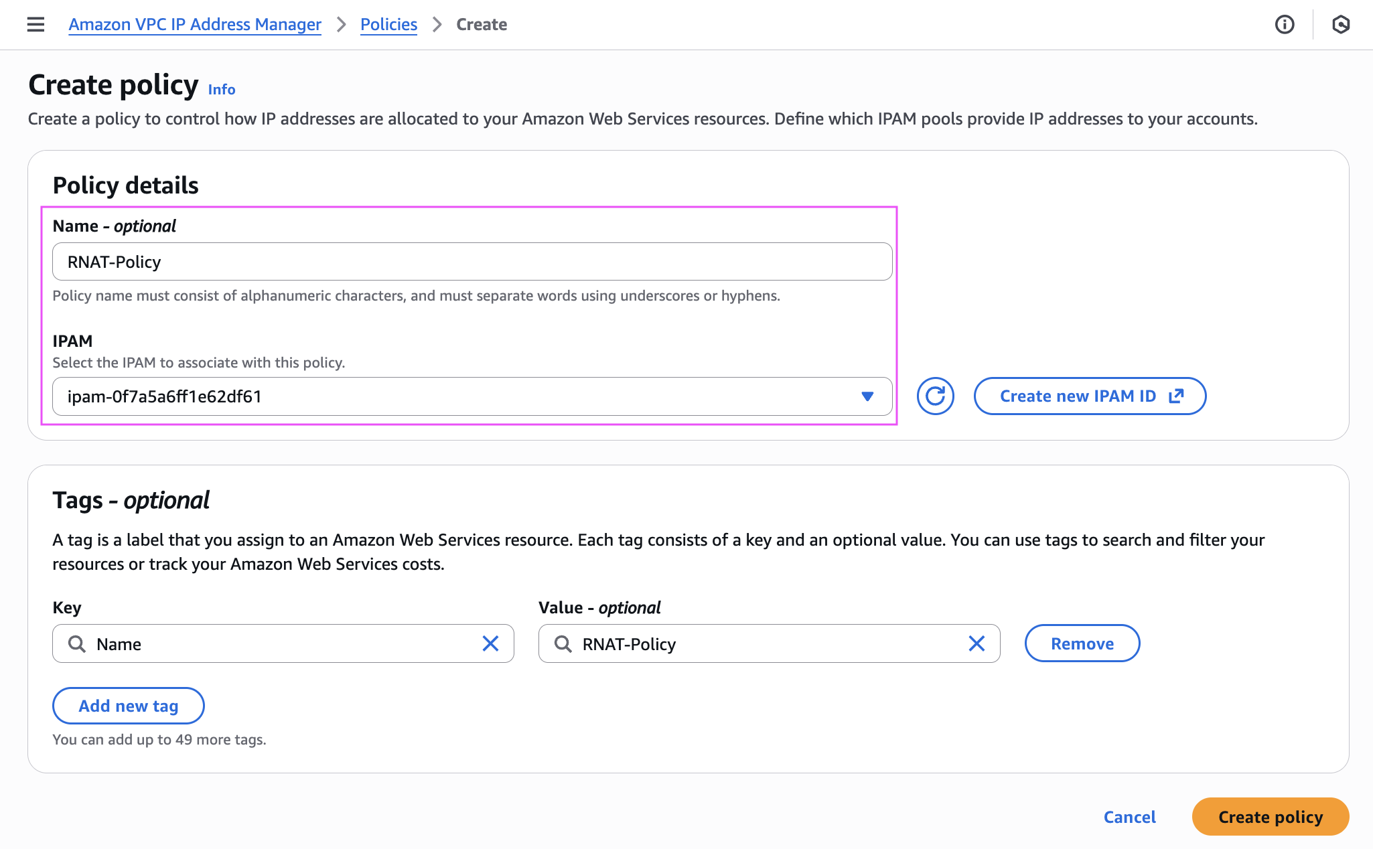1373x849 pixels.
Task: Cancel policy creation
Action: [1129, 816]
